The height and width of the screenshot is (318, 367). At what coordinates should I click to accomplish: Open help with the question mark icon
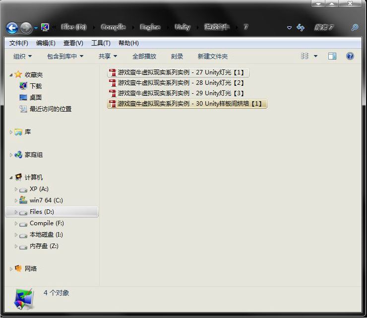(x=350, y=56)
